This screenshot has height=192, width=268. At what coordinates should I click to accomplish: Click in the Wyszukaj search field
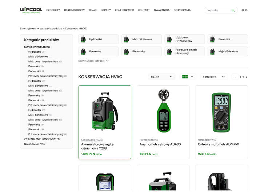(x=218, y=10)
